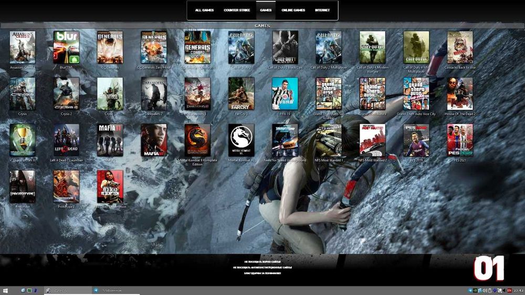Change the EN language indicator
525x295 pixels.
(x=509, y=291)
